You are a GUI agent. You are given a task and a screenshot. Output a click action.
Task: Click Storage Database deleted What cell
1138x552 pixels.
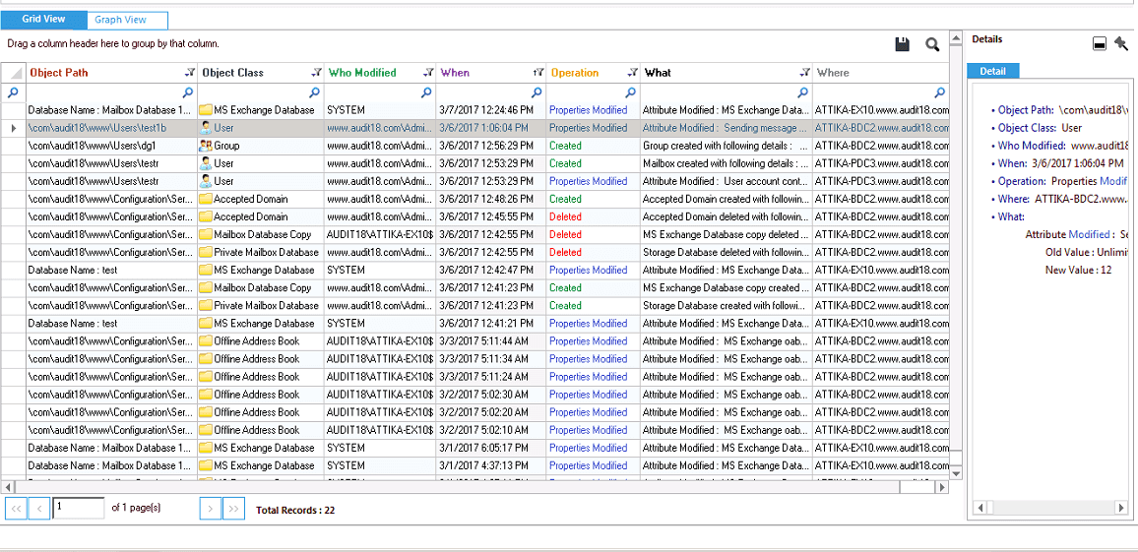coord(727,253)
